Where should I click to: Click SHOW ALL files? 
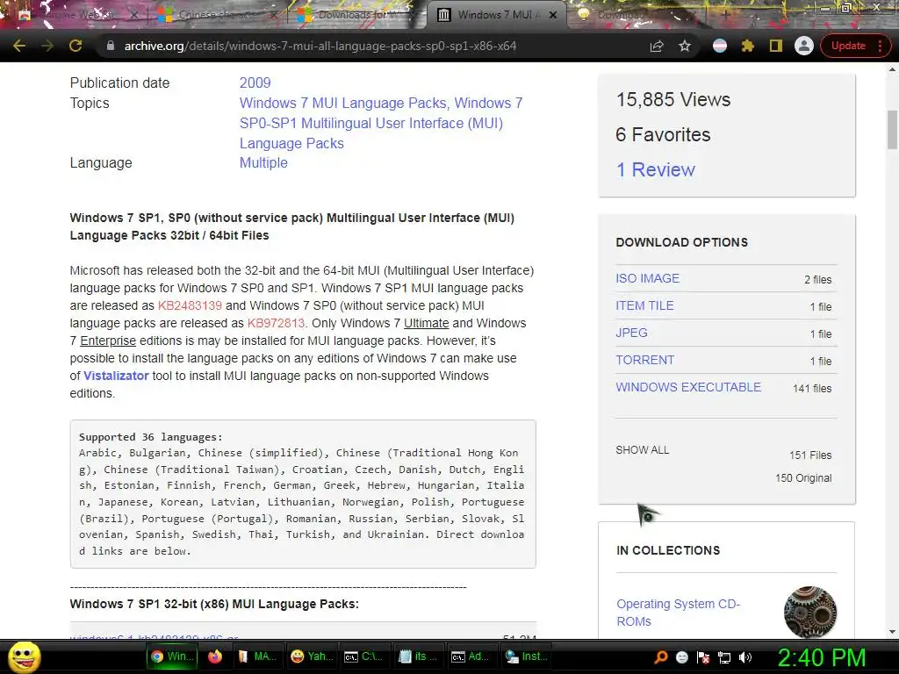[x=642, y=450]
